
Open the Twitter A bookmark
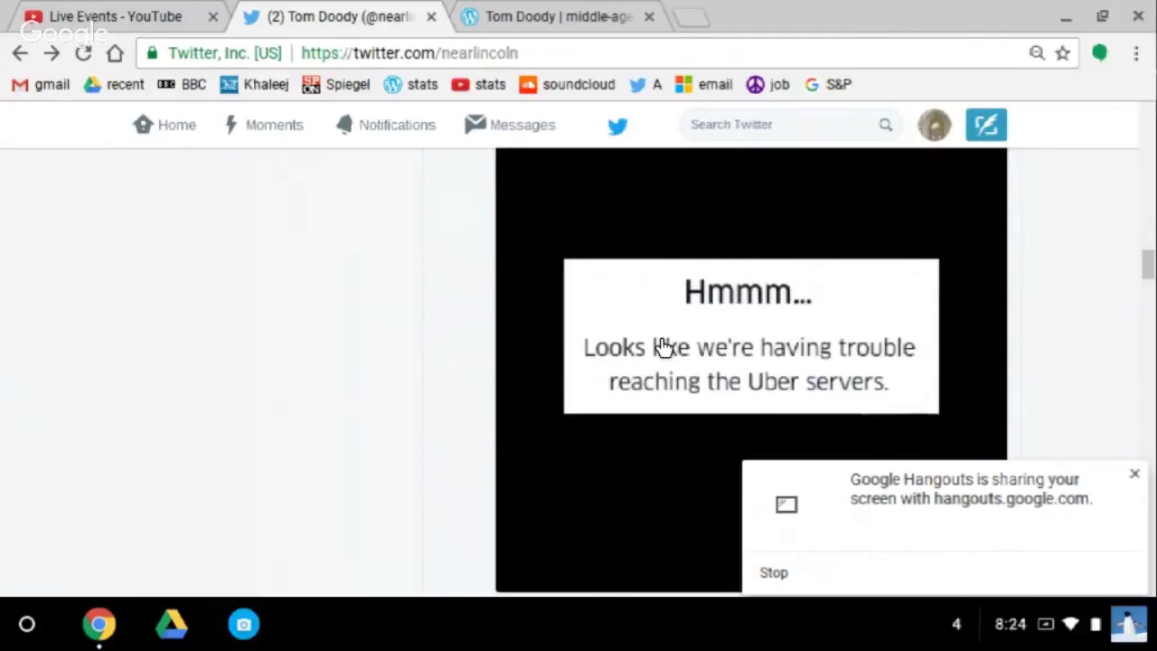645,84
